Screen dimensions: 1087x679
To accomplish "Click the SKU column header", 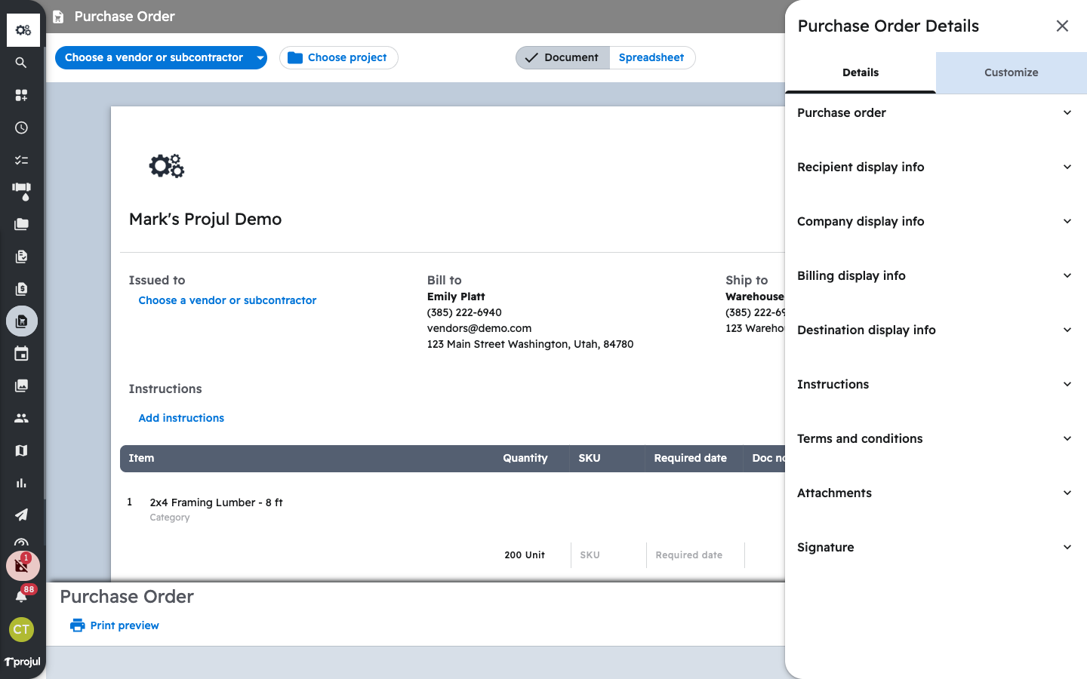I will (x=590, y=458).
